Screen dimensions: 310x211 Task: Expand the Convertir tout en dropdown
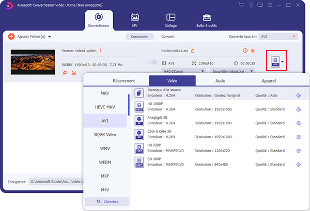pos(278,37)
